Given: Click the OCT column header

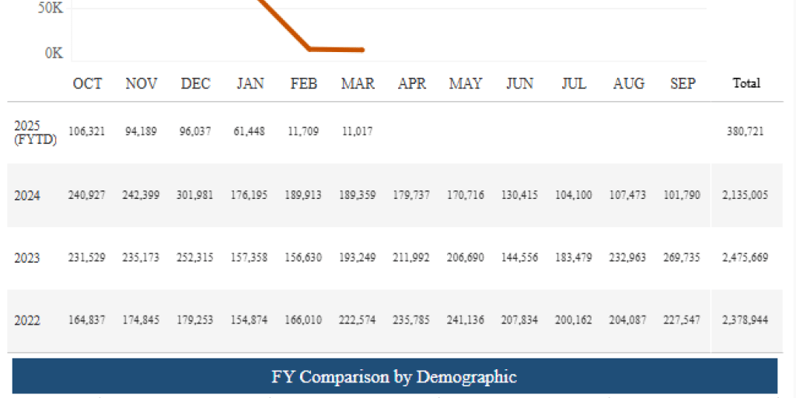Looking at the screenshot, I should click(87, 83).
